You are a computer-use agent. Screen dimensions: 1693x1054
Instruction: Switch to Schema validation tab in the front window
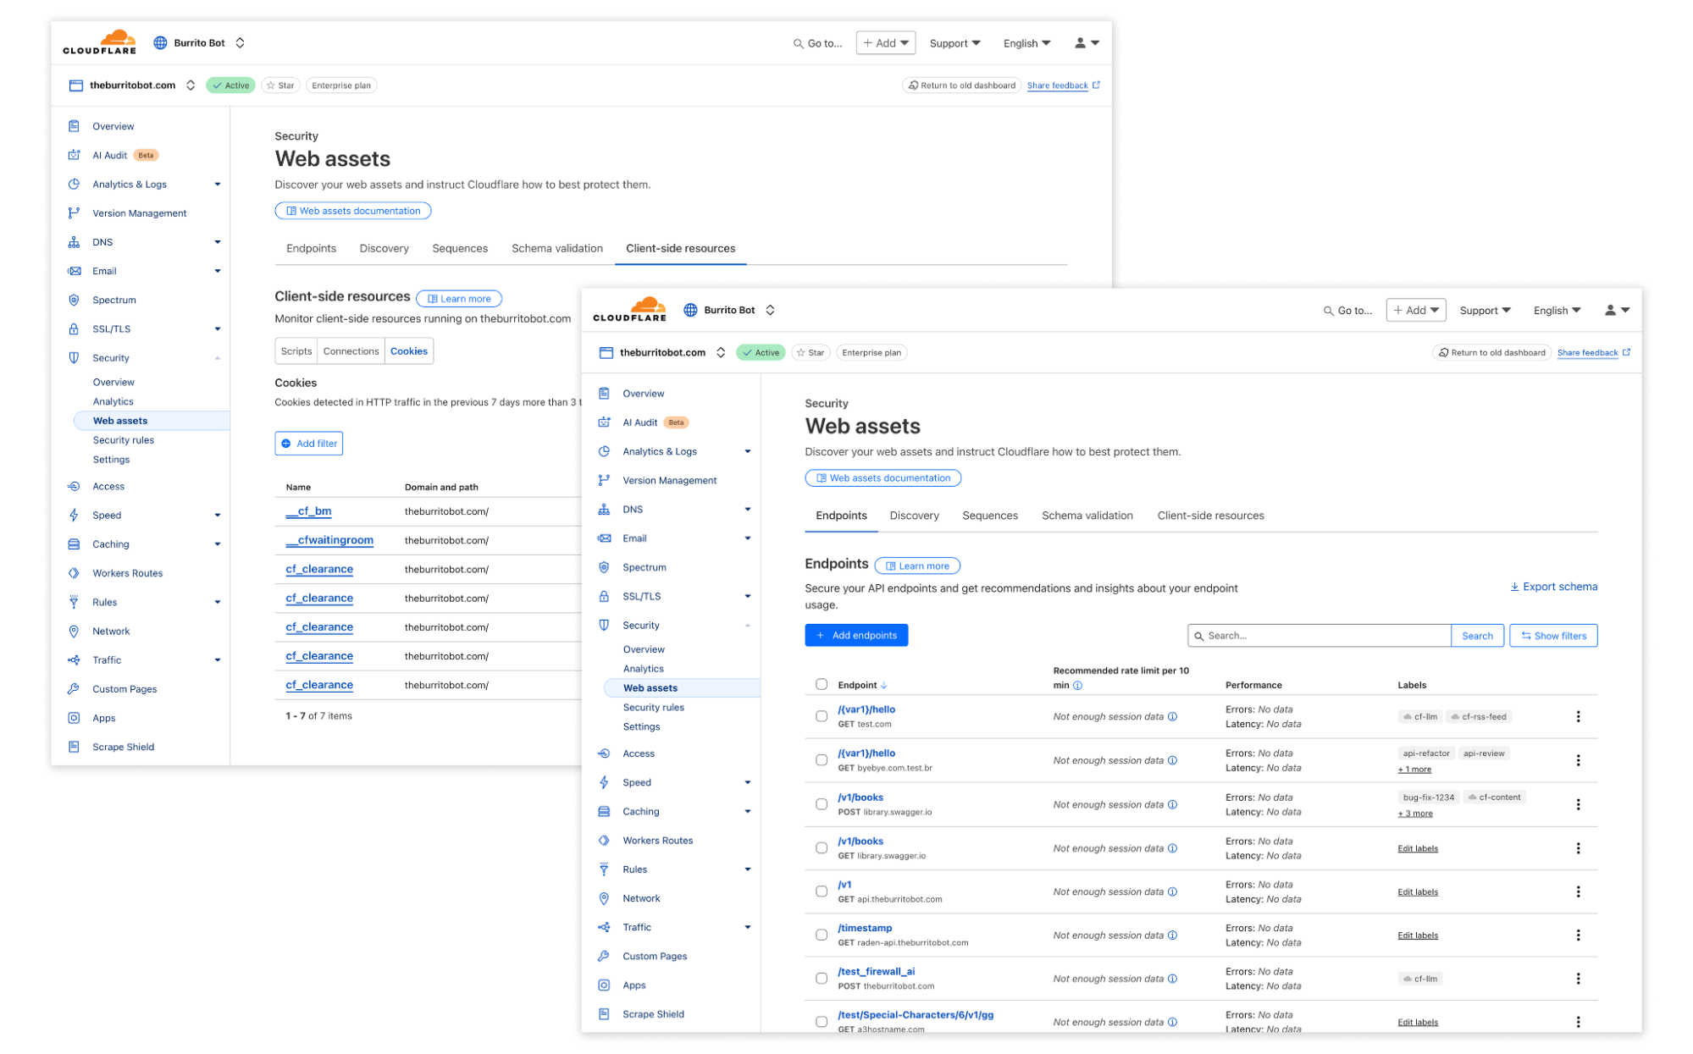click(x=1087, y=516)
